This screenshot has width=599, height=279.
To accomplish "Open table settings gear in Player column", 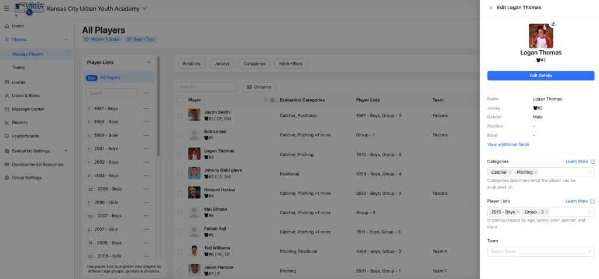I will tap(272, 100).
